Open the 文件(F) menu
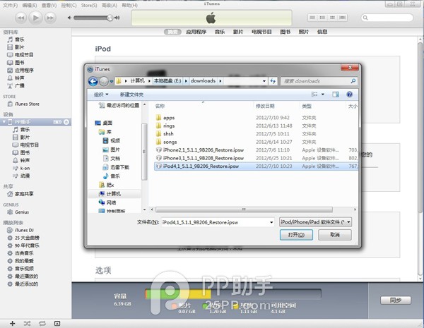Image resolution: width=424 pixels, height=328 pixels. [11, 5]
